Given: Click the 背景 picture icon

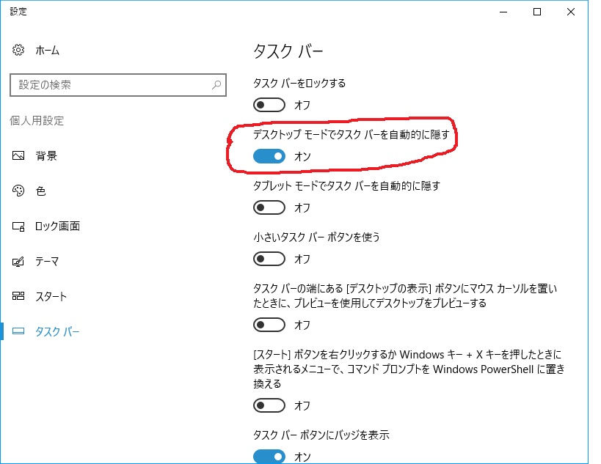Looking at the screenshot, I should click(18, 155).
